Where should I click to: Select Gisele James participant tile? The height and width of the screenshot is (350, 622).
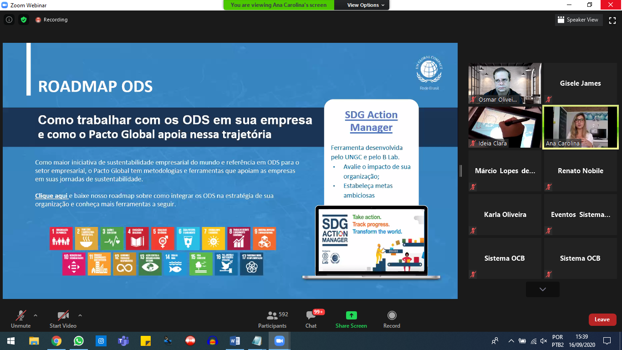pos(581,83)
